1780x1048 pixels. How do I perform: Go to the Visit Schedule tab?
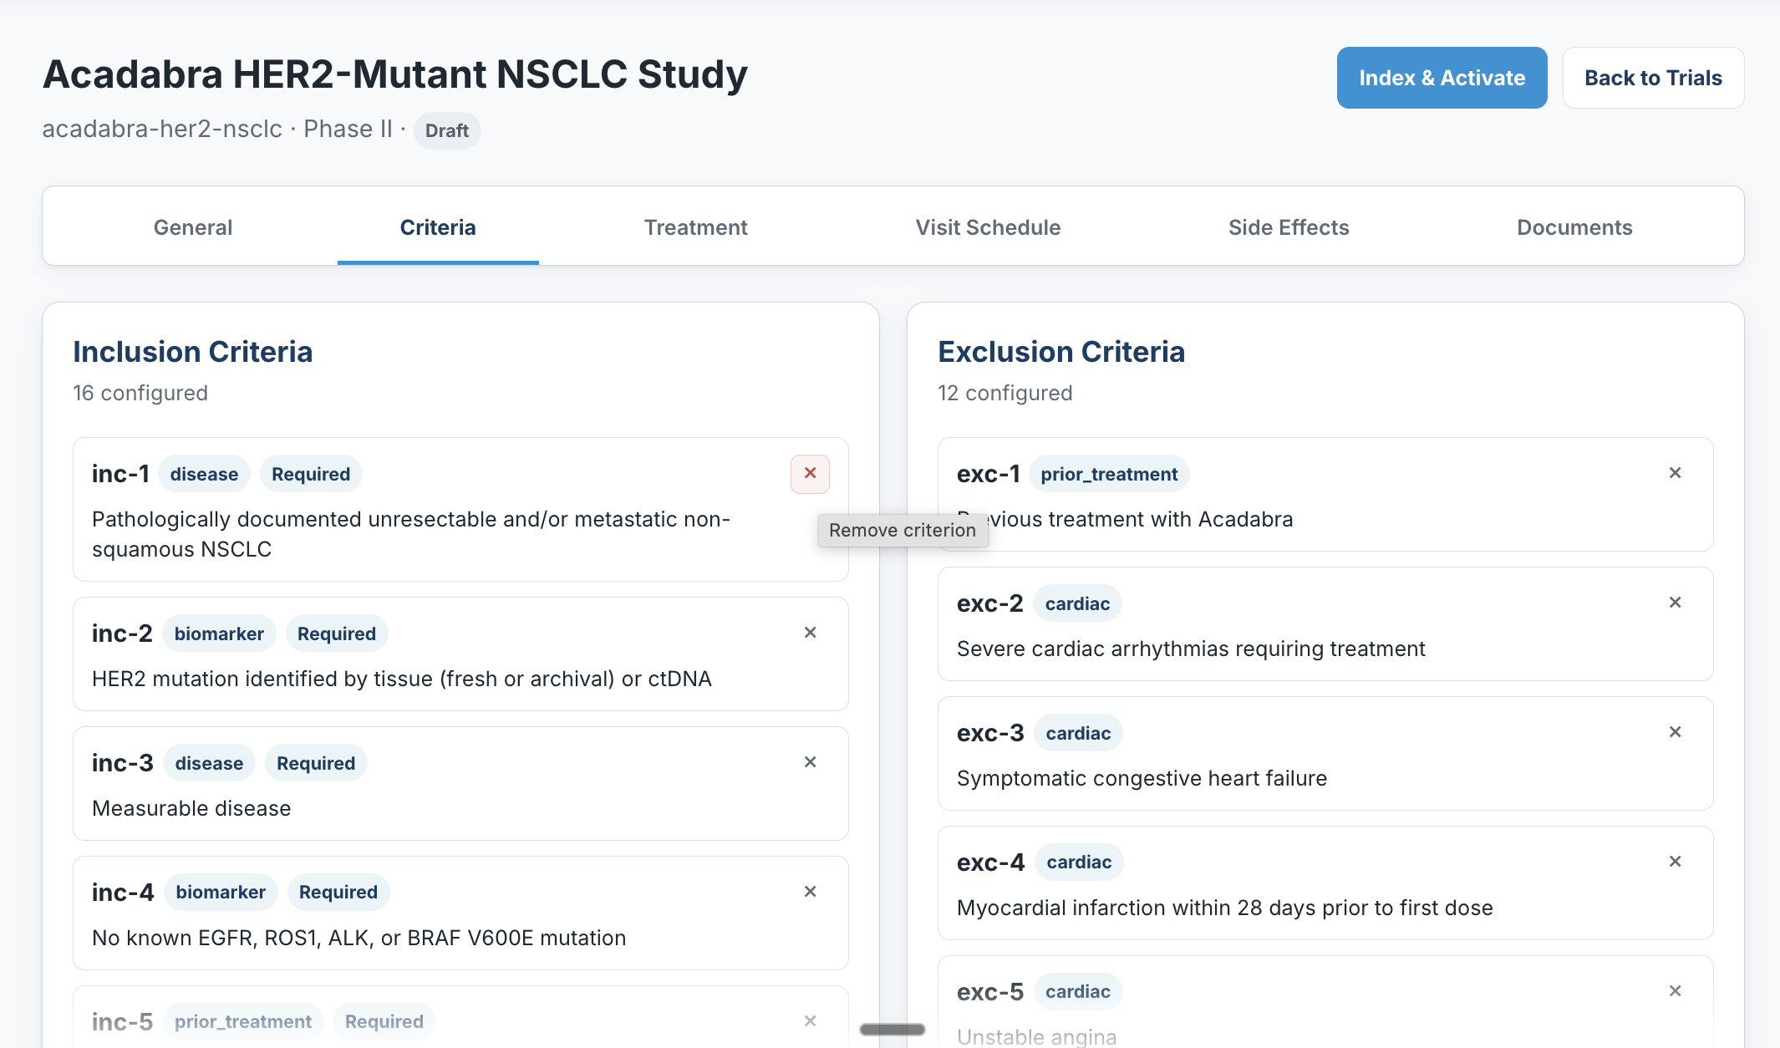[x=988, y=227]
